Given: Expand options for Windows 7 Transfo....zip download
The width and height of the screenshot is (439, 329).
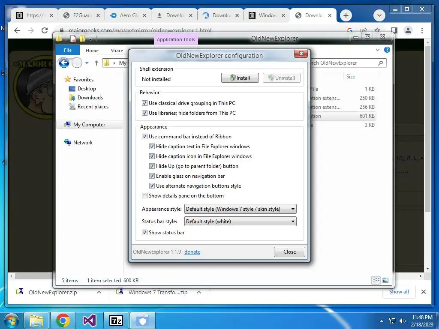Looking at the screenshot, I should [x=199, y=292].
